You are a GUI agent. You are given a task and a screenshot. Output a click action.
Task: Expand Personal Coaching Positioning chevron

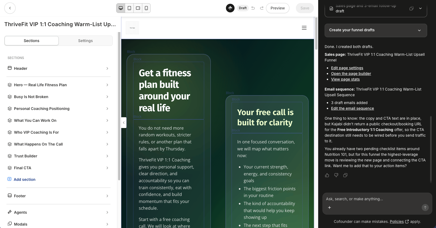107,109
